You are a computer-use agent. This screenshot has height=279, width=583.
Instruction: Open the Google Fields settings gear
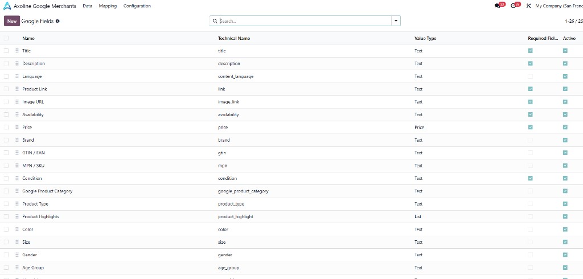coord(58,21)
